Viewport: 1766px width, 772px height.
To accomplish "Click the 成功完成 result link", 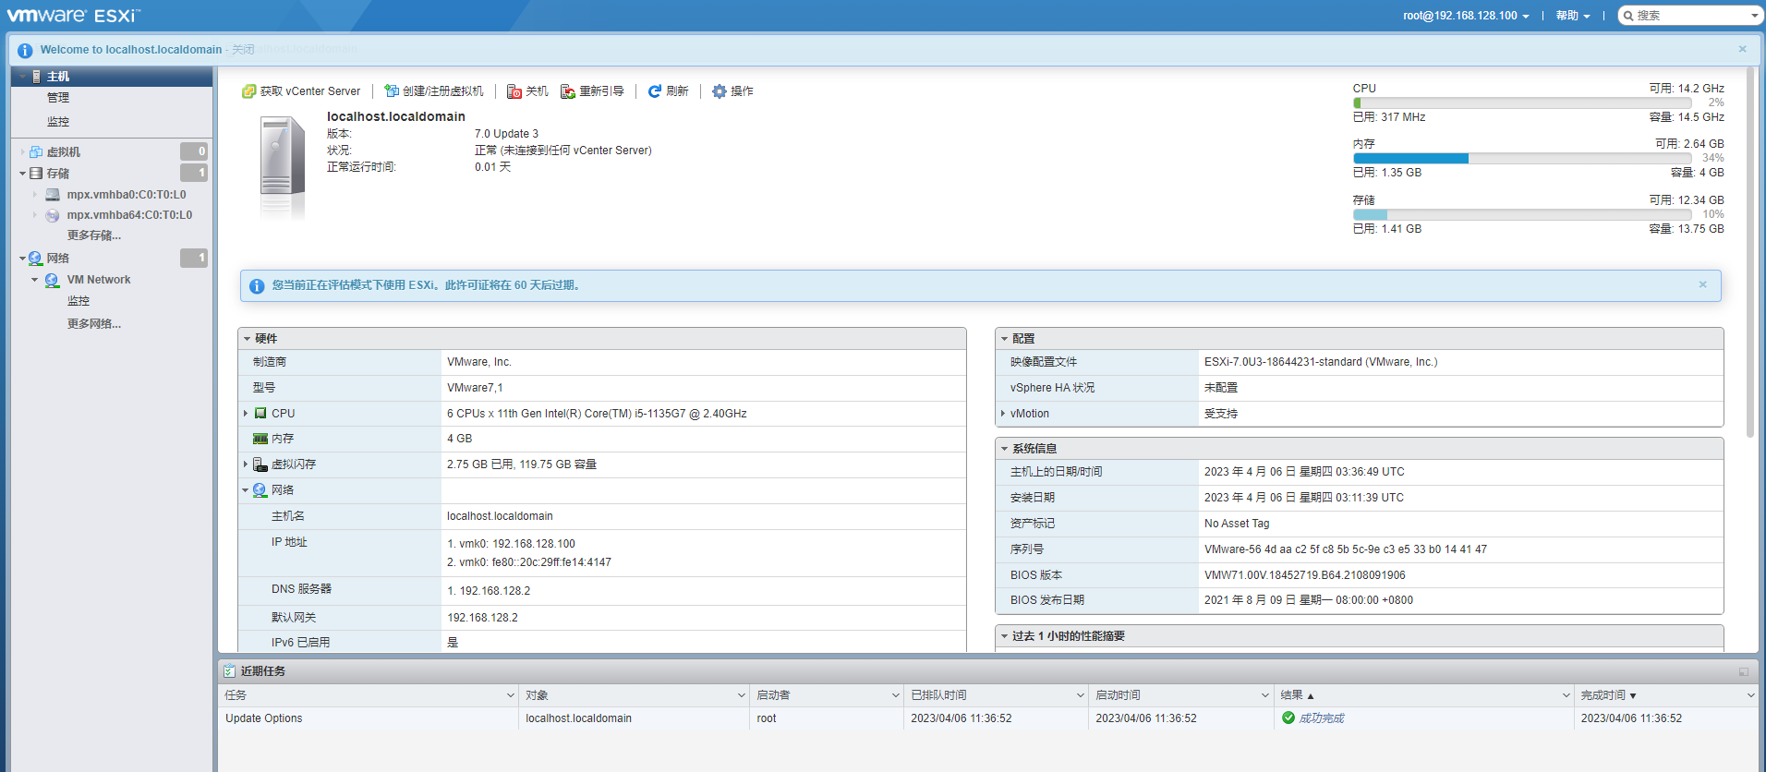I will pyautogui.click(x=1322, y=718).
